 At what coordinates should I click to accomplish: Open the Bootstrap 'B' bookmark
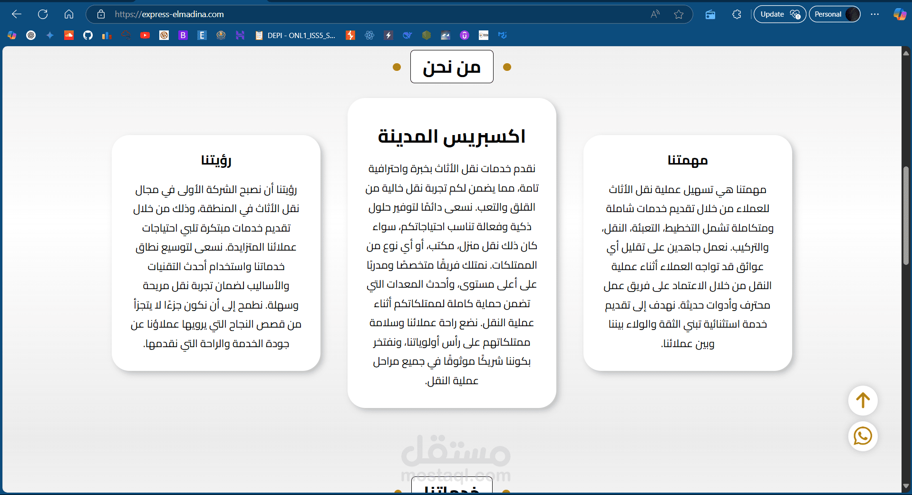coord(183,35)
